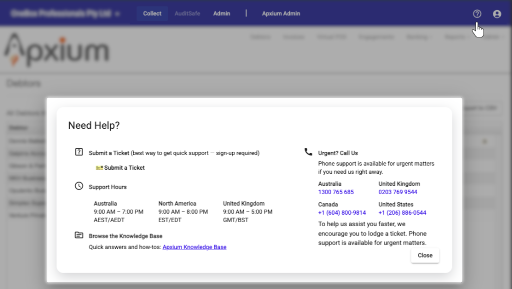Switch to the Collect tab
Image resolution: width=512 pixels, height=289 pixels.
[152, 13]
